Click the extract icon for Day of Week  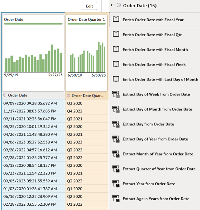pos(116,95)
